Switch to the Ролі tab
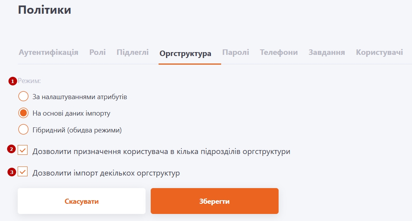 (97, 53)
